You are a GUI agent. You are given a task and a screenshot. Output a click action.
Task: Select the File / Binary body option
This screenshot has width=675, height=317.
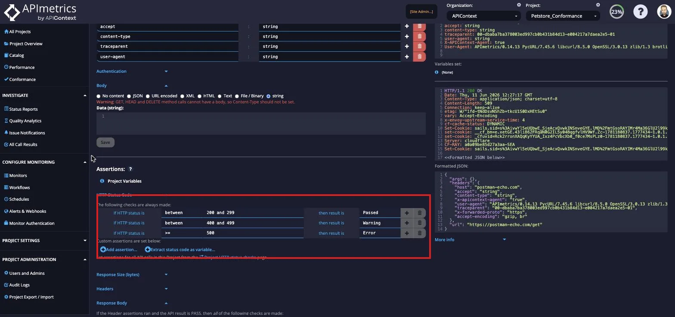237,96
